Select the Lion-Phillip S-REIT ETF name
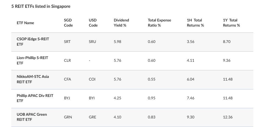 (32, 60)
